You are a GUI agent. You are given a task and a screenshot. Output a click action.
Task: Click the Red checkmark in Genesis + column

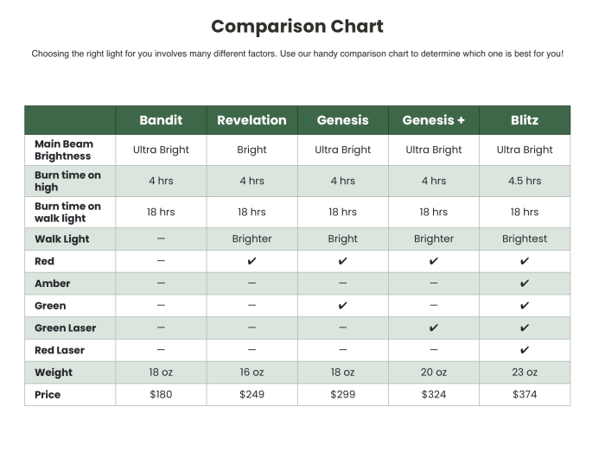(x=434, y=261)
